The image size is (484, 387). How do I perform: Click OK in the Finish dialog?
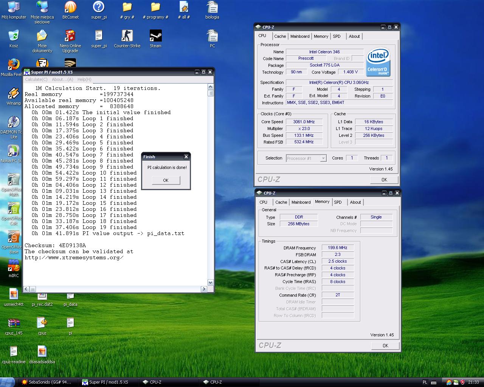coord(166,180)
